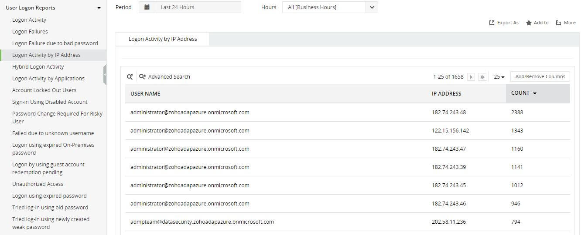Collapse the User Logon Reports section
This screenshot has width=581, height=235.
(99, 8)
